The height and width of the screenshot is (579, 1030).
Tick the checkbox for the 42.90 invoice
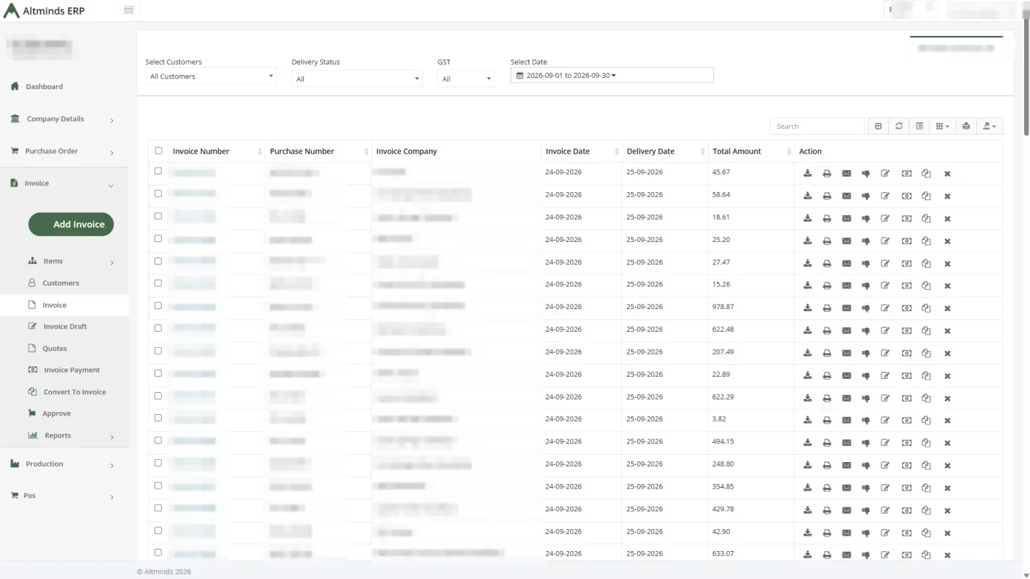coord(158,530)
